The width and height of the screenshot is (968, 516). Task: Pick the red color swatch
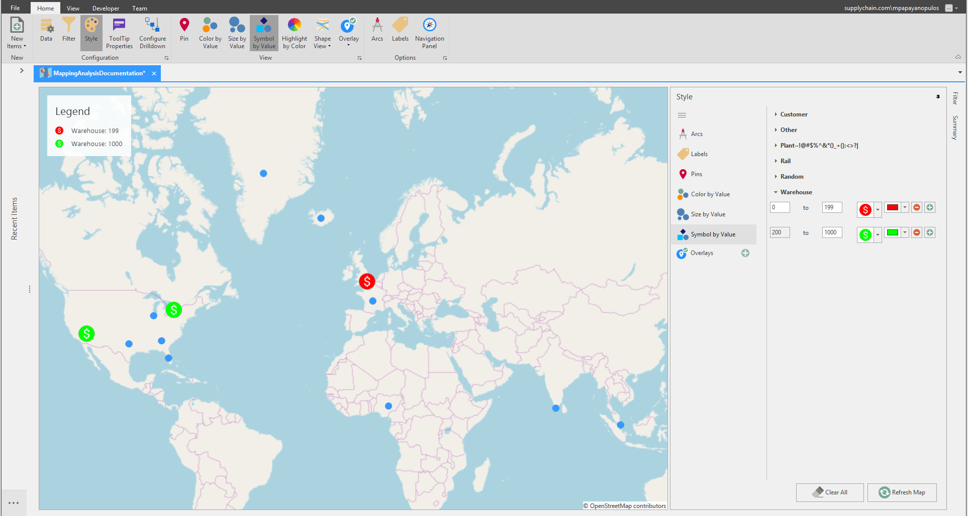(893, 207)
